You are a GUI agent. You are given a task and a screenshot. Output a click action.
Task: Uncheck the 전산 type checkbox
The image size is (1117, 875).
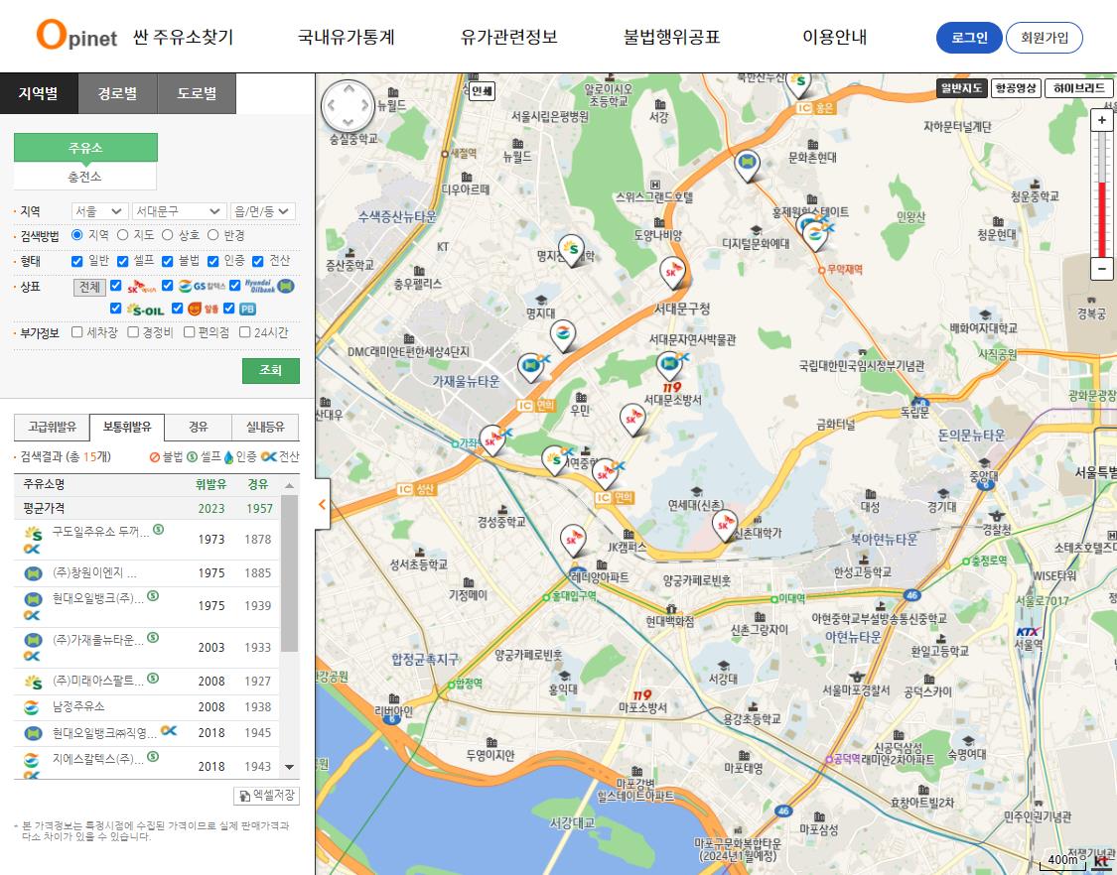tap(258, 261)
